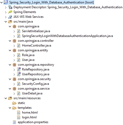Select the 'UserRepository.java' file name
Image resolution: width=123 pixels, height=125 pixels.
point(36,74)
